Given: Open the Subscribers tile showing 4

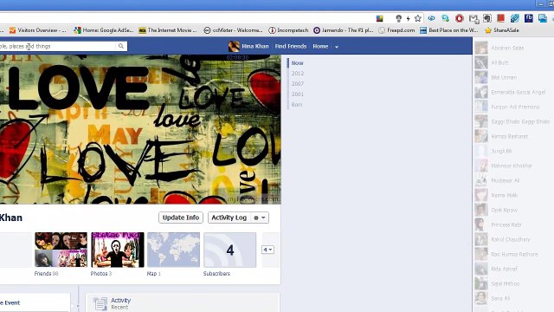Looking at the screenshot, I should point(230,250).
